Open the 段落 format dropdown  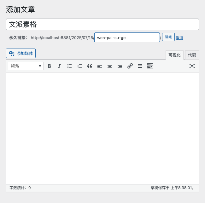tap(26, 66)
